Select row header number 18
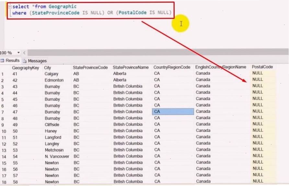Screen dimensions: 289x186 point(4,182)
